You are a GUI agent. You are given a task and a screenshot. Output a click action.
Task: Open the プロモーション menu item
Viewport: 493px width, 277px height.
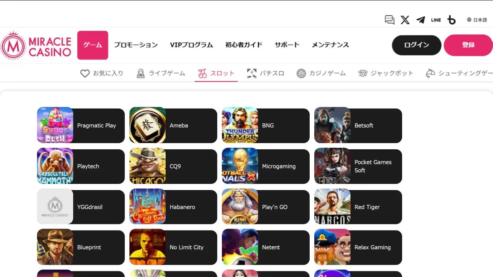pyautogui.click(x=136, y=45)
